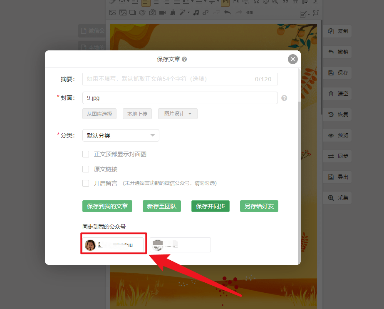Clear formatting with the brush icon
Viewport: 384px width, 309px height.
coord(173,12)
